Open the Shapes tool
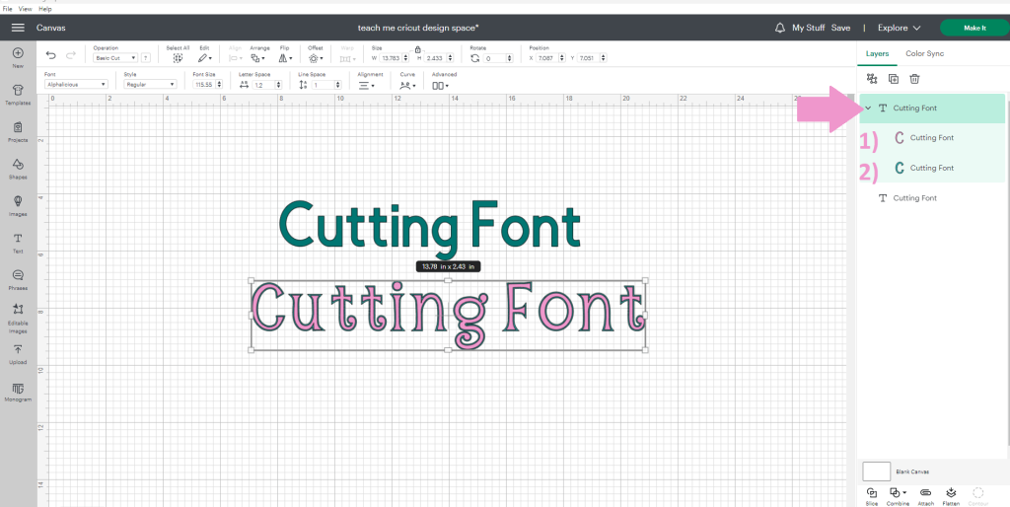This screenshot has height=507, width=1010. [18, 169]
